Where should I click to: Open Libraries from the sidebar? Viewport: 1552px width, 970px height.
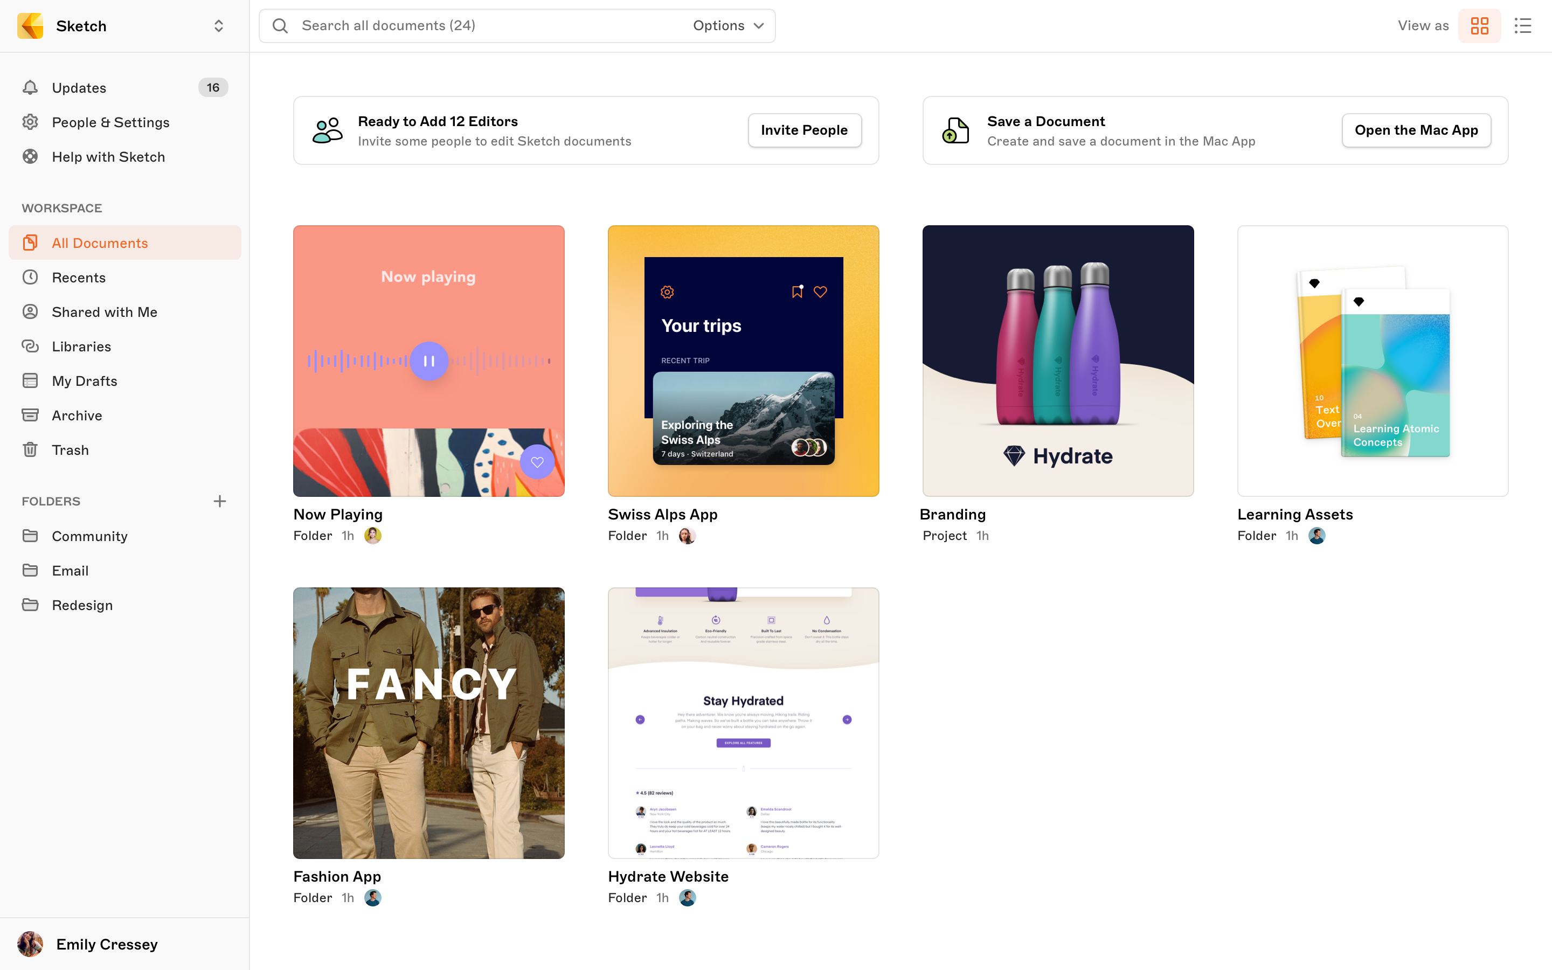click(81, 347)
